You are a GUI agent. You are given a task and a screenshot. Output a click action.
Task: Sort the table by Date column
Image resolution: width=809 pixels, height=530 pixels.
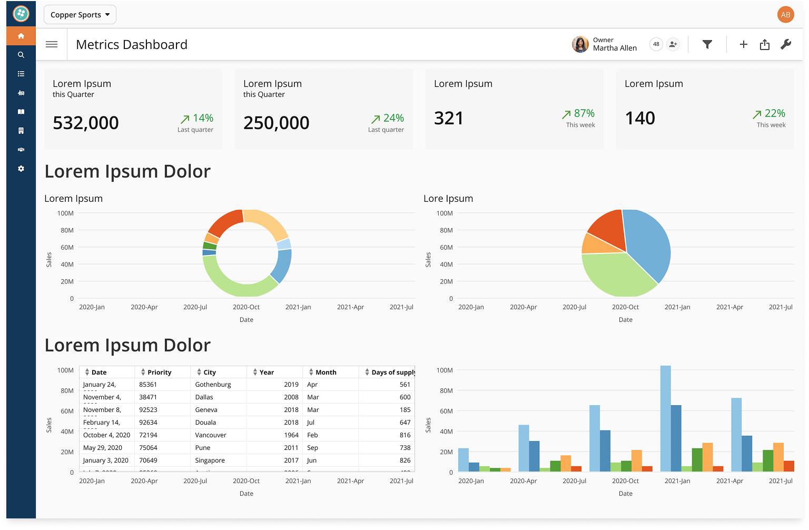click(98, 372)
